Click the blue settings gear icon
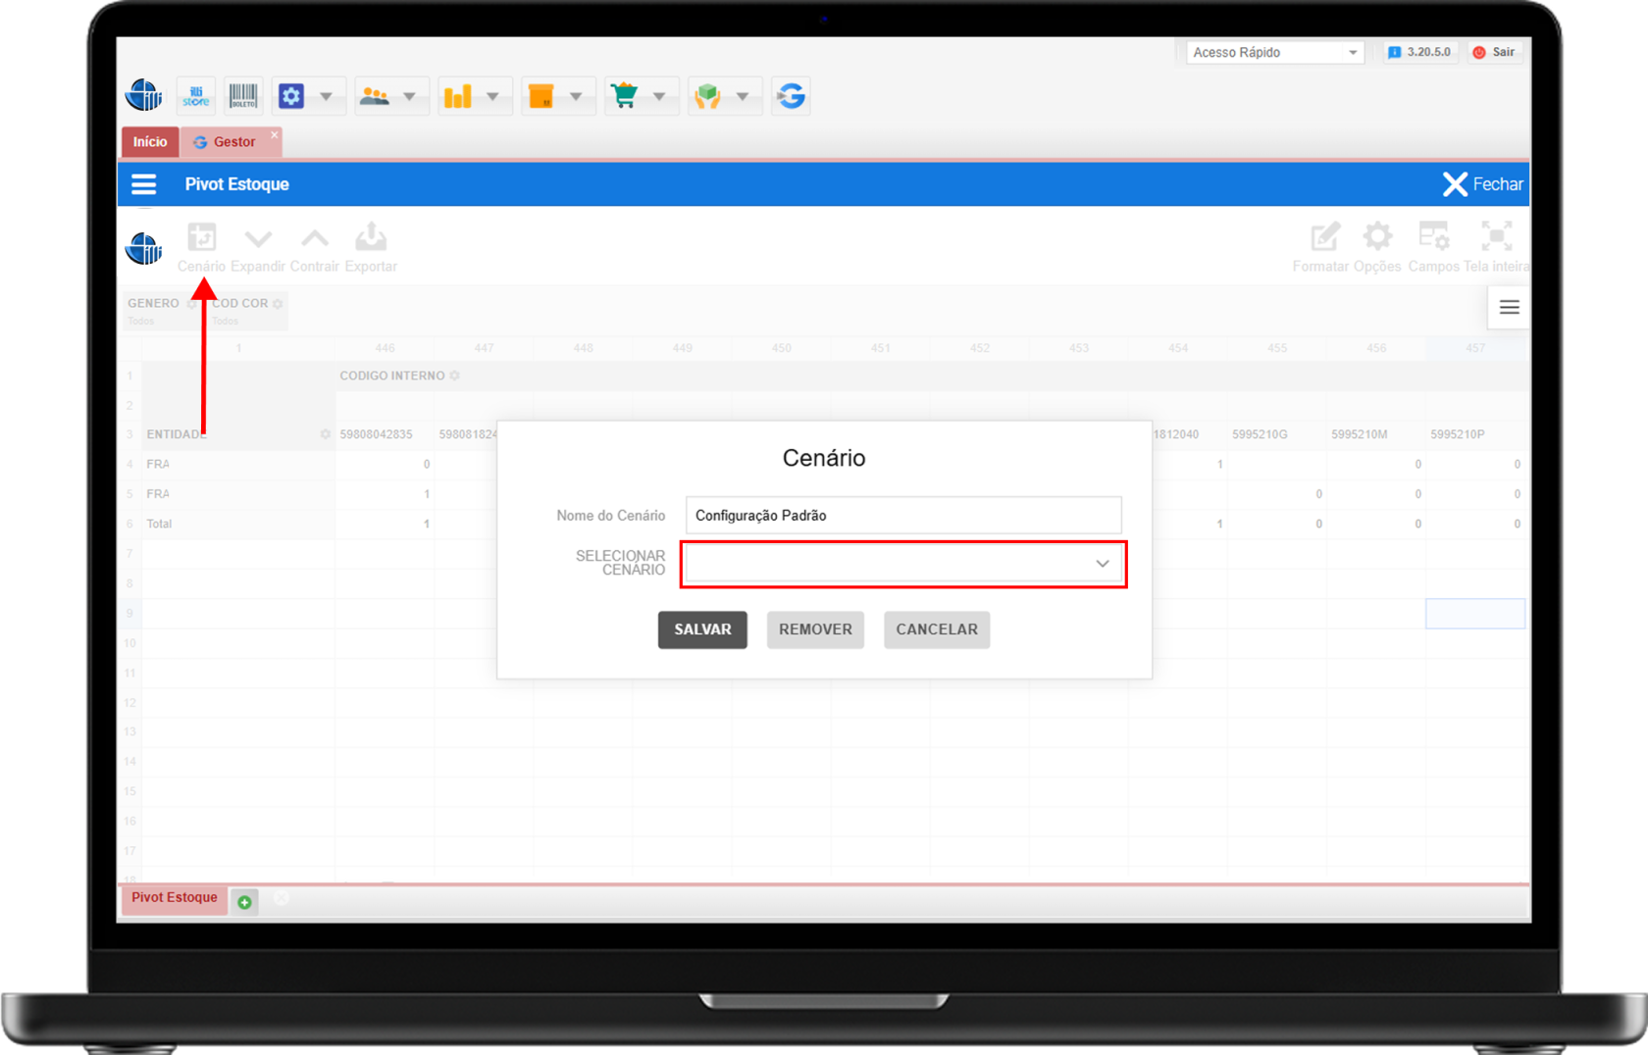Image resolution: width=1648 pixels, height=1055 pixels. click(x=291, y=96)
